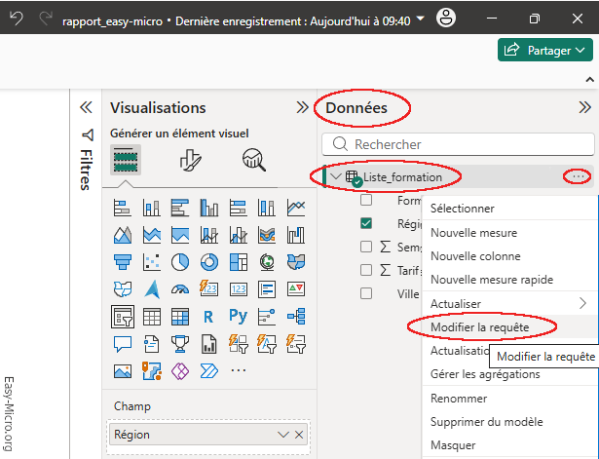Choose Nouvelle mesure from context menu
The image size is (599, 459).
point(473,233)
